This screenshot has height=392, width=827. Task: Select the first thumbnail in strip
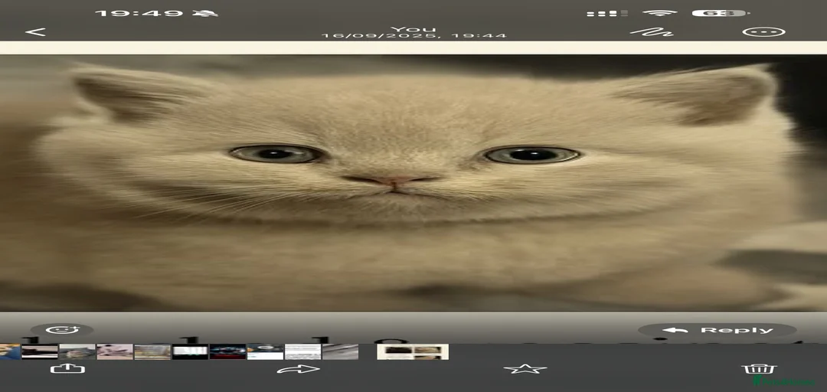pos(9,351)
